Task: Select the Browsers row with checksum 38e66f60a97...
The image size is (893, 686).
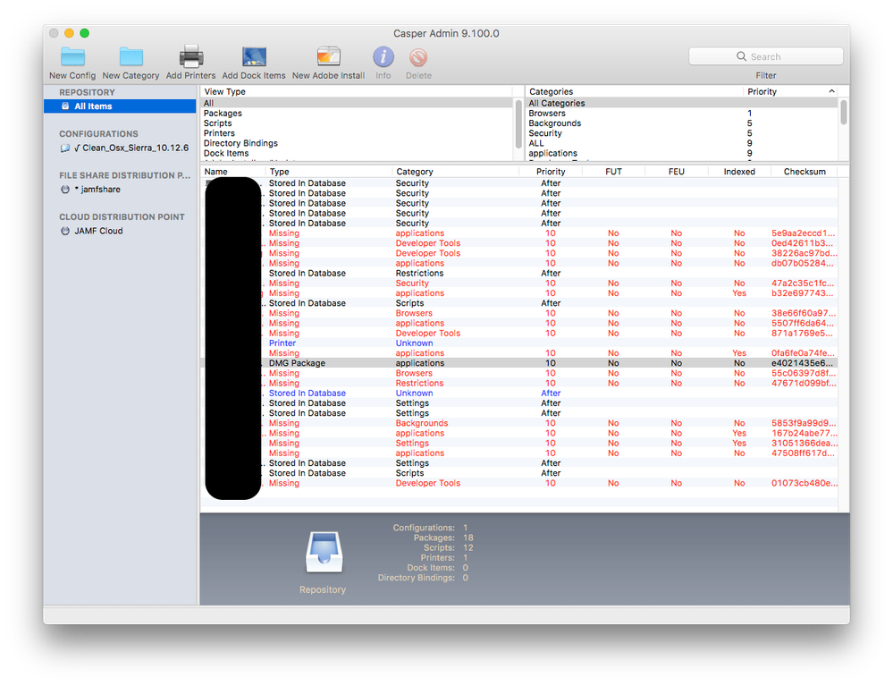Action: (x=519, y=313)
